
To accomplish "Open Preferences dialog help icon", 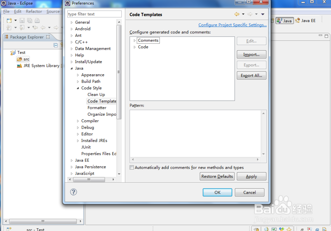I will point(73,192).
